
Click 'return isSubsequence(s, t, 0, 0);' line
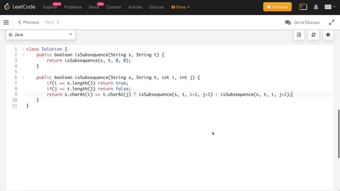point(89,60)
